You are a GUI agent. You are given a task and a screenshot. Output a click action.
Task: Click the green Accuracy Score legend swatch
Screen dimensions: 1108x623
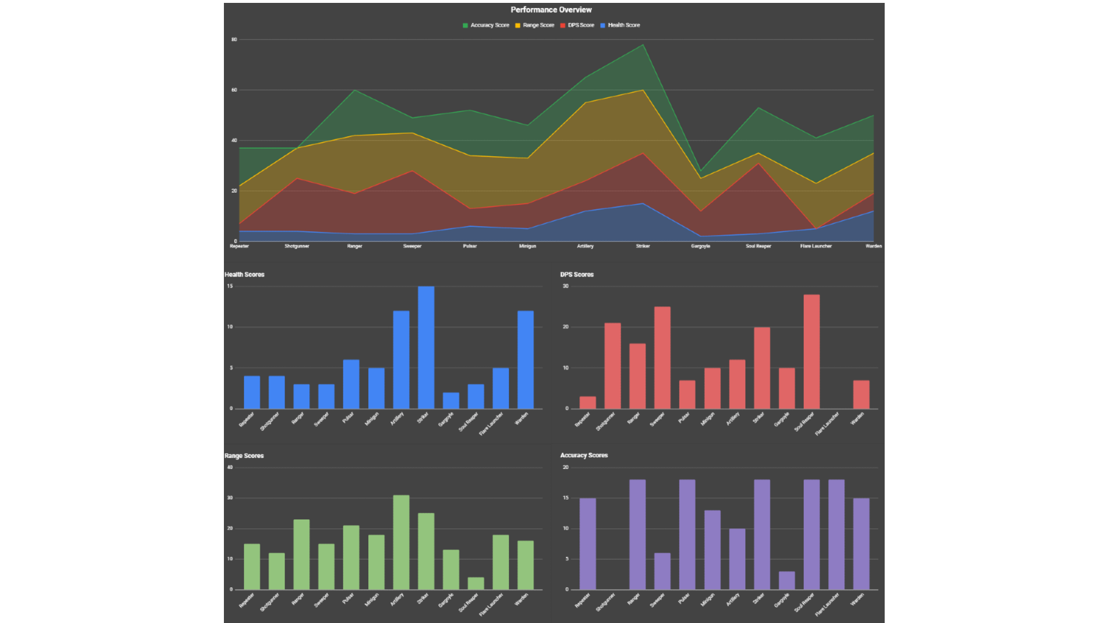coord(465,25)
